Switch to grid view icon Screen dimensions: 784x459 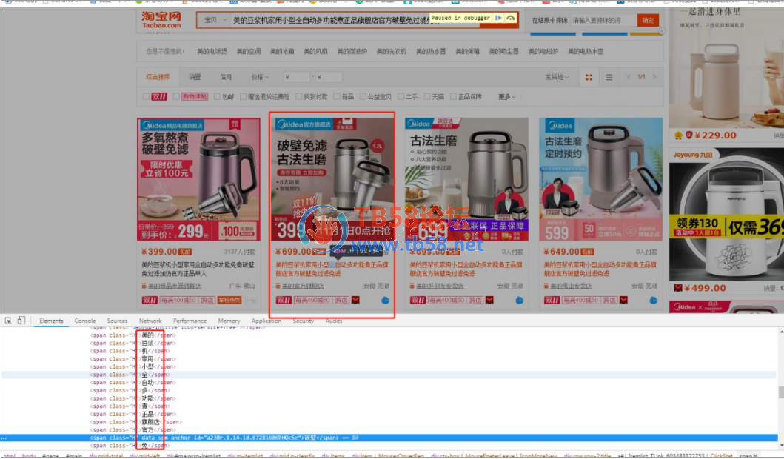[589, 77]
